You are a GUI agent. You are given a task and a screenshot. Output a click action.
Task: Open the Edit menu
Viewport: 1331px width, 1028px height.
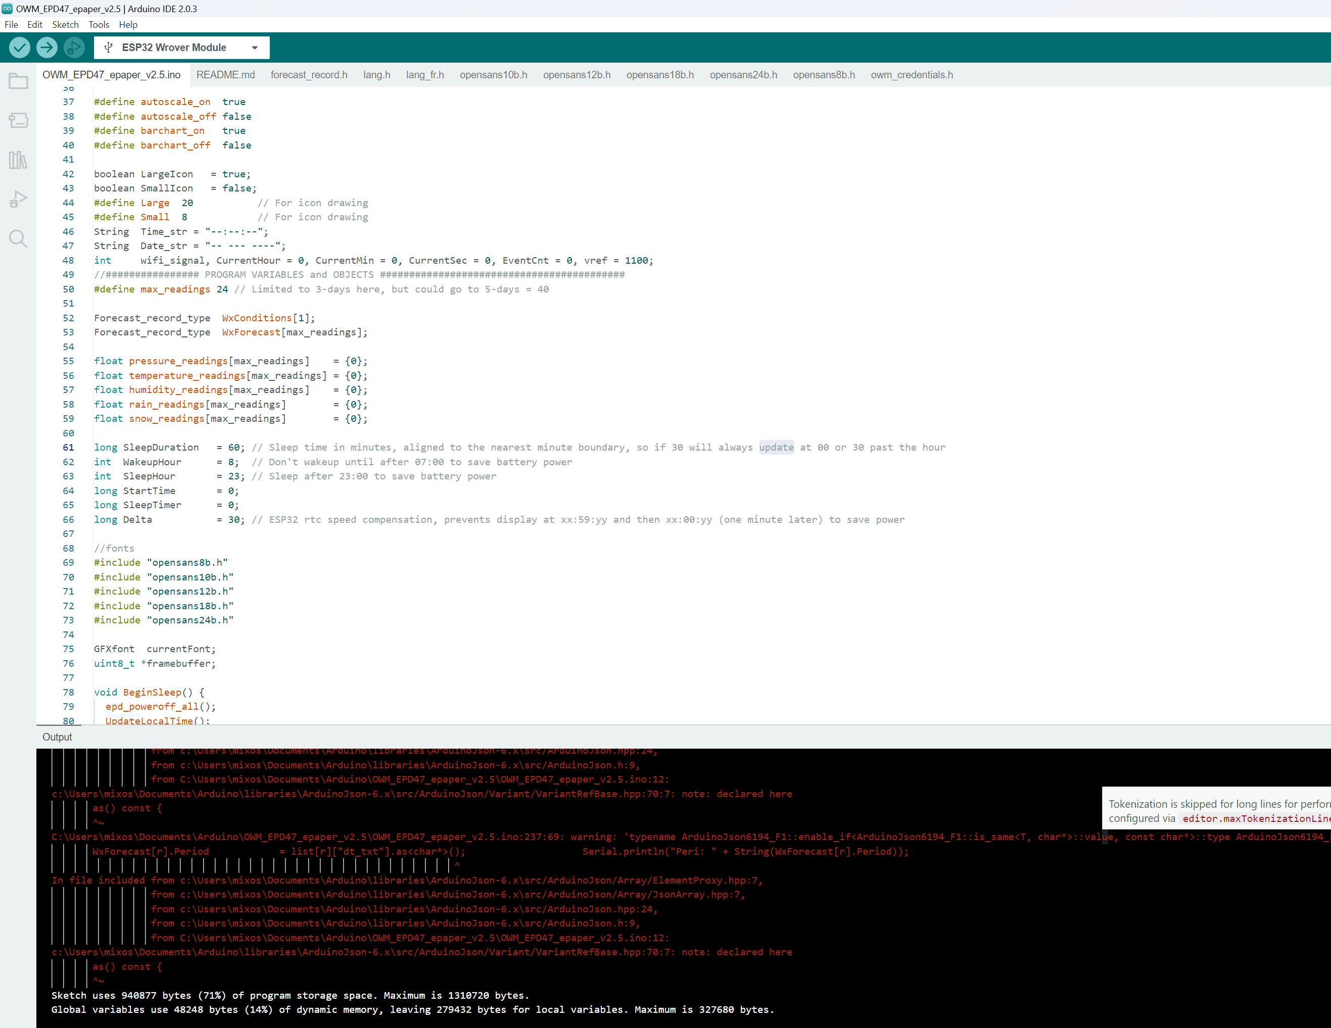pyautogui.click(x=35, y=24)
